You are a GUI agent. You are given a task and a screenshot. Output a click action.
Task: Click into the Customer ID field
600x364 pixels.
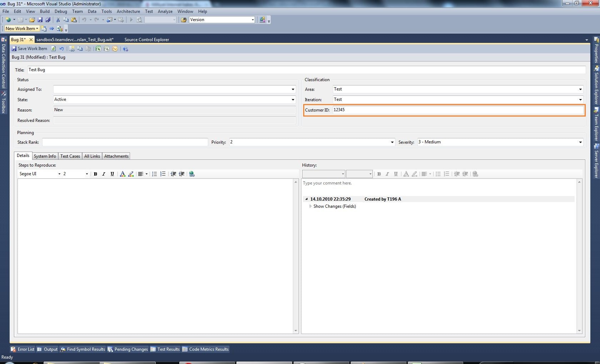point(457,110)
